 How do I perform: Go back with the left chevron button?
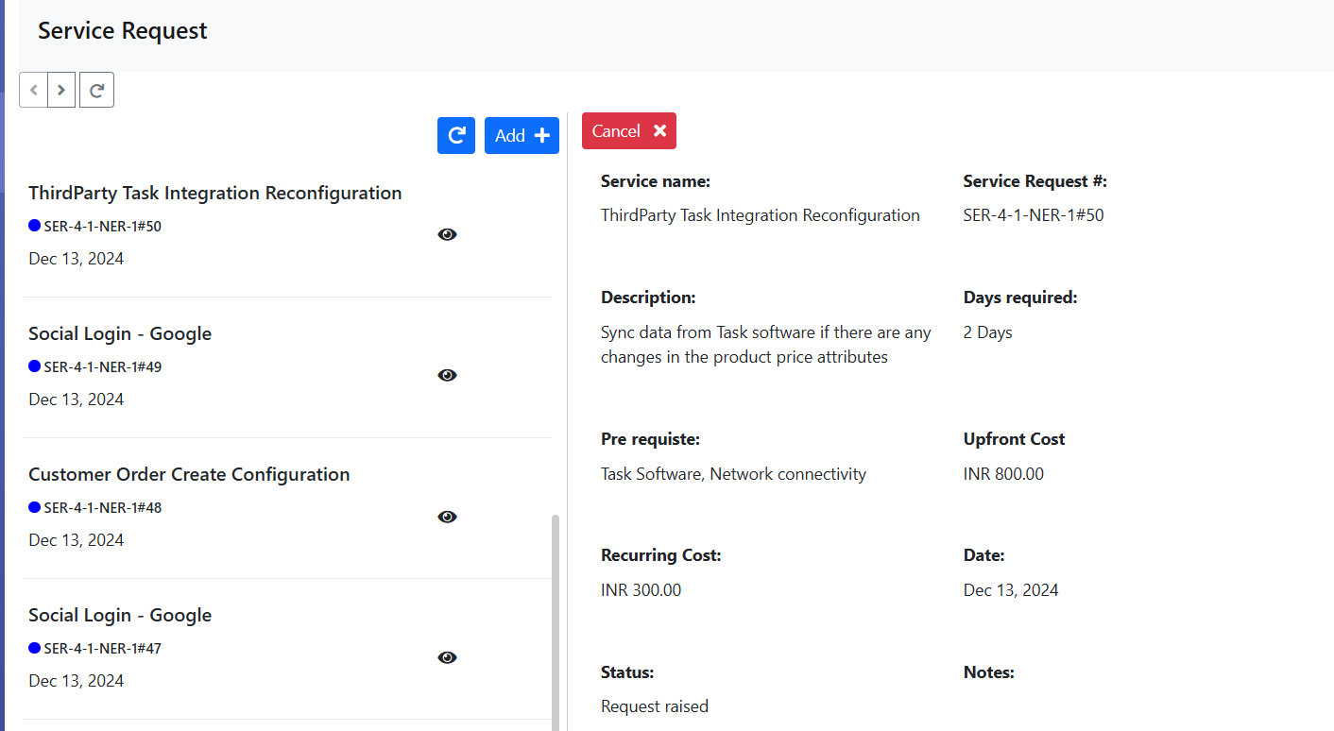pos(33,90)
